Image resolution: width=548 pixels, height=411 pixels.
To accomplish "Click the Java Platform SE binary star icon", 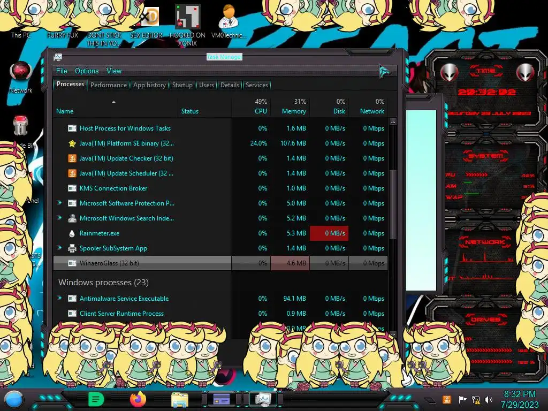I will click(x=72, y=143).
